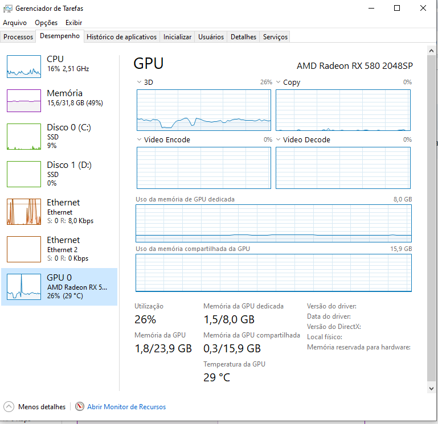Select the GPU 0 graph thumbnail
Viewport: 438px width, 424px height.
pos(24,287)
